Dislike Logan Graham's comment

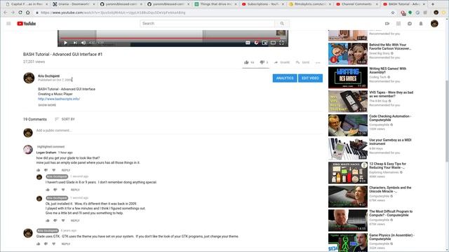pos(46,170)
